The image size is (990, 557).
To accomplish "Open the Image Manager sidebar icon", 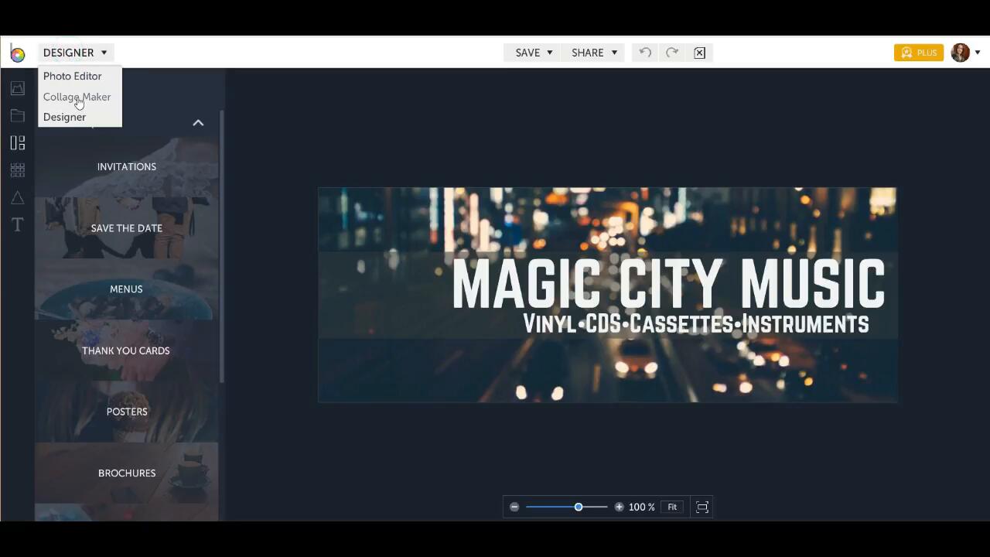I will pos(17,88).
